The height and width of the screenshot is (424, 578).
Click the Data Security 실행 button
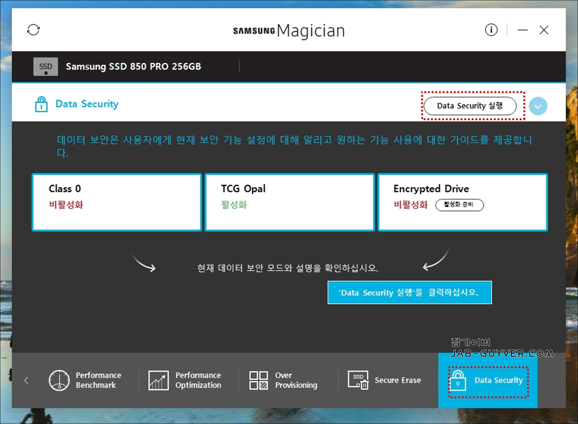tap(470, 106)
